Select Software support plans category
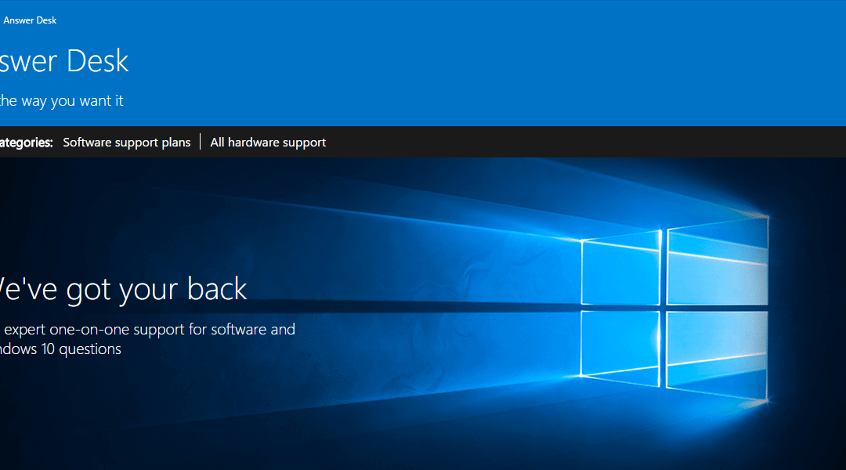This screenshot has height=470, width=846. click(x=127, y=143)
